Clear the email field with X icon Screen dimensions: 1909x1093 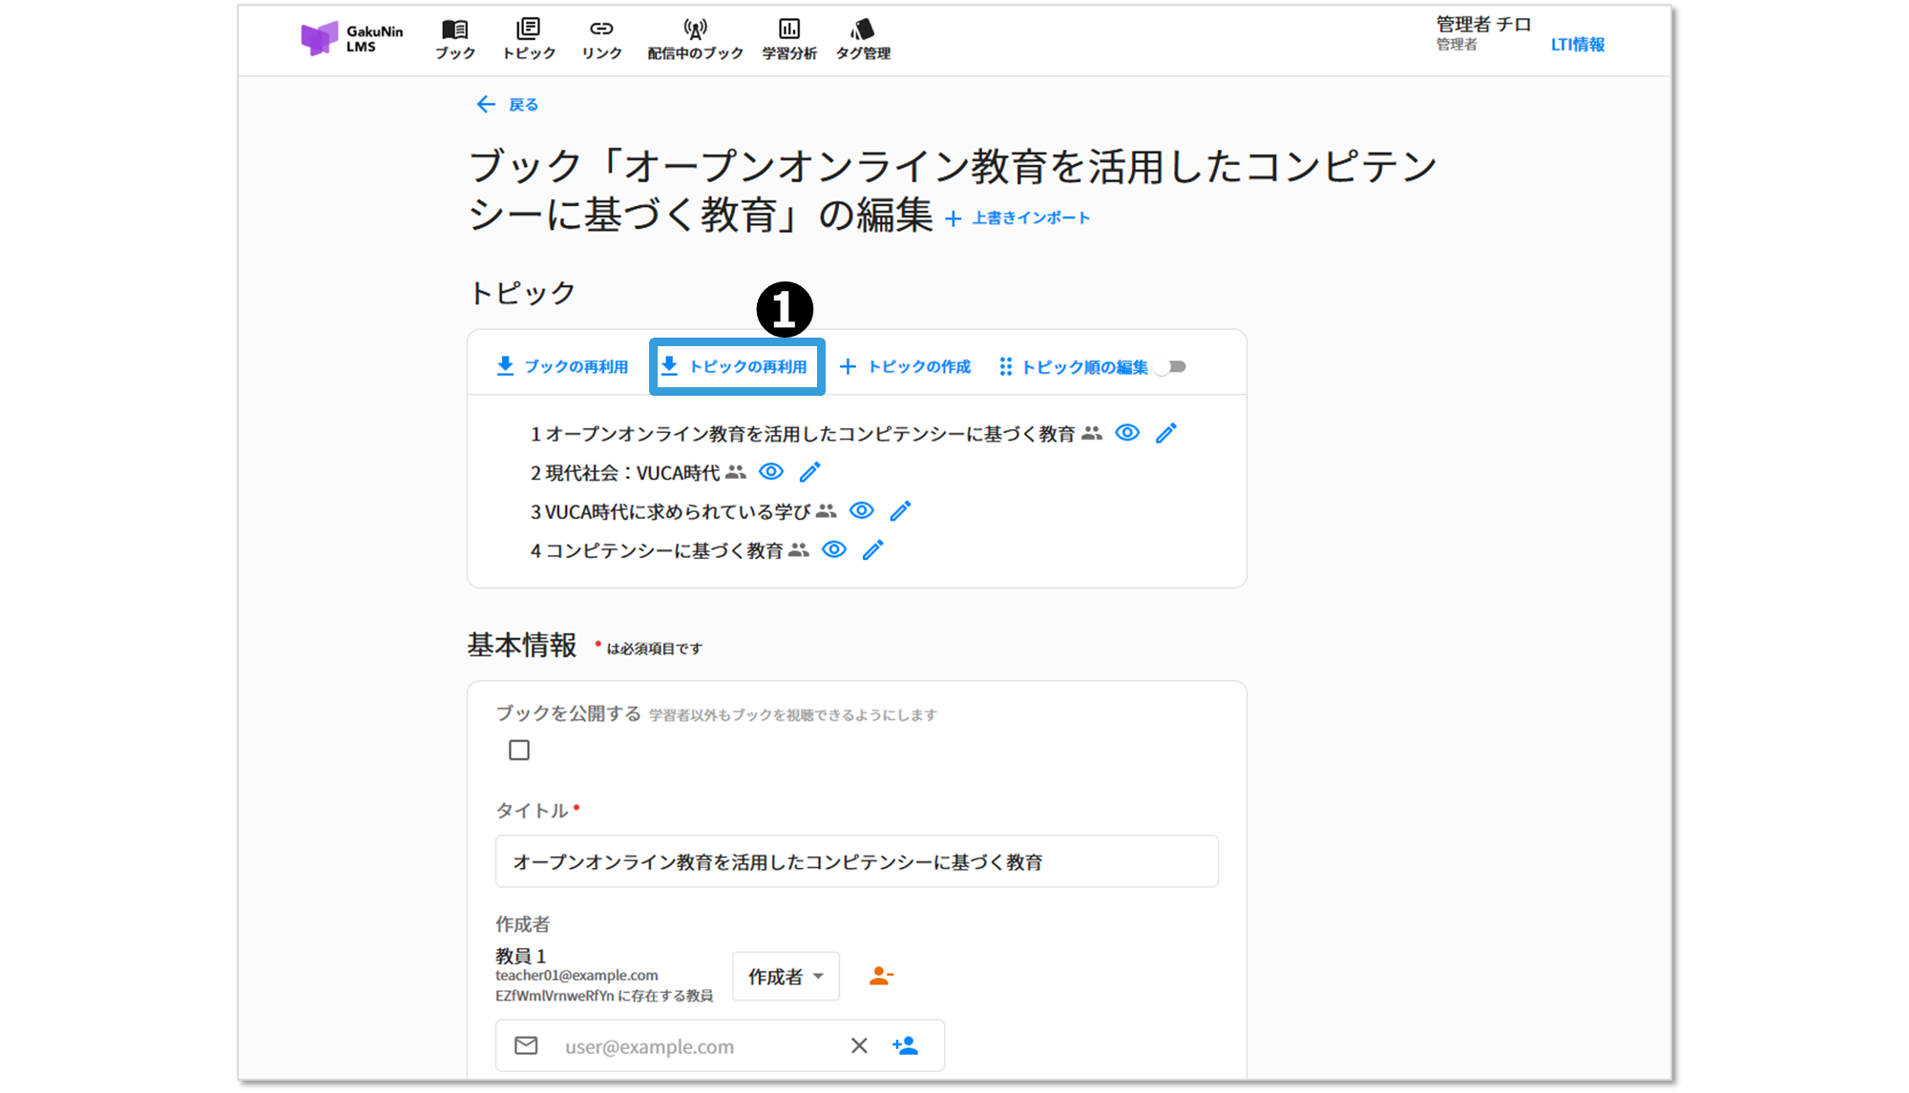click(859, 1046)
